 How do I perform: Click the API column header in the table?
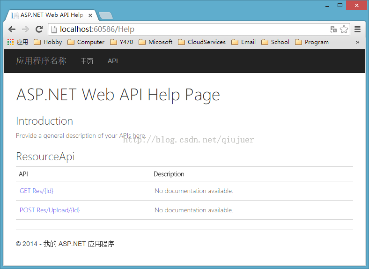tap(23, 174)
